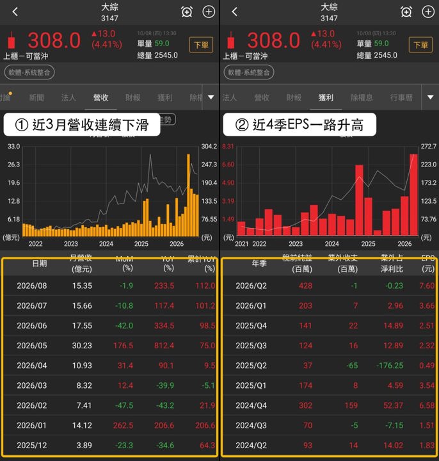
Task: Select the 2025/Q3 earnings row
Action: 329,346
